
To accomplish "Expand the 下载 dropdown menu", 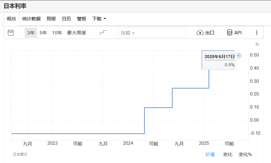I will (x=99, y=19).
